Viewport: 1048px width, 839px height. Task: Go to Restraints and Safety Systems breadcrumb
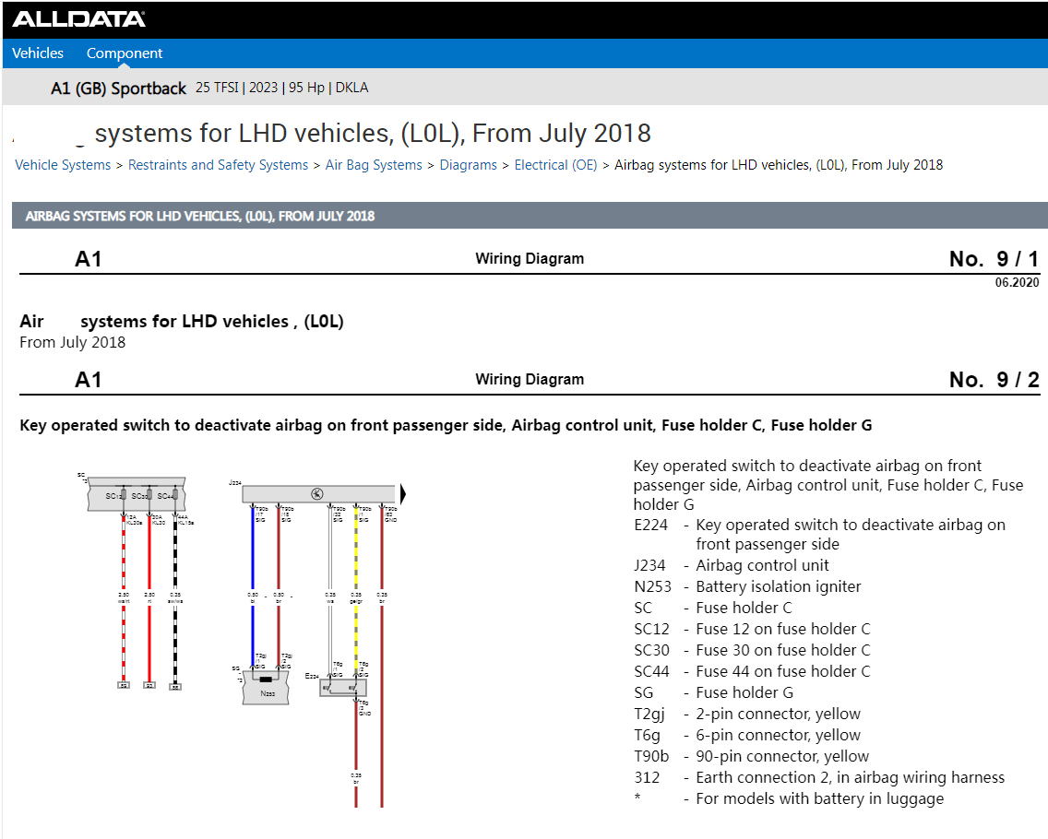click(218, 165)
